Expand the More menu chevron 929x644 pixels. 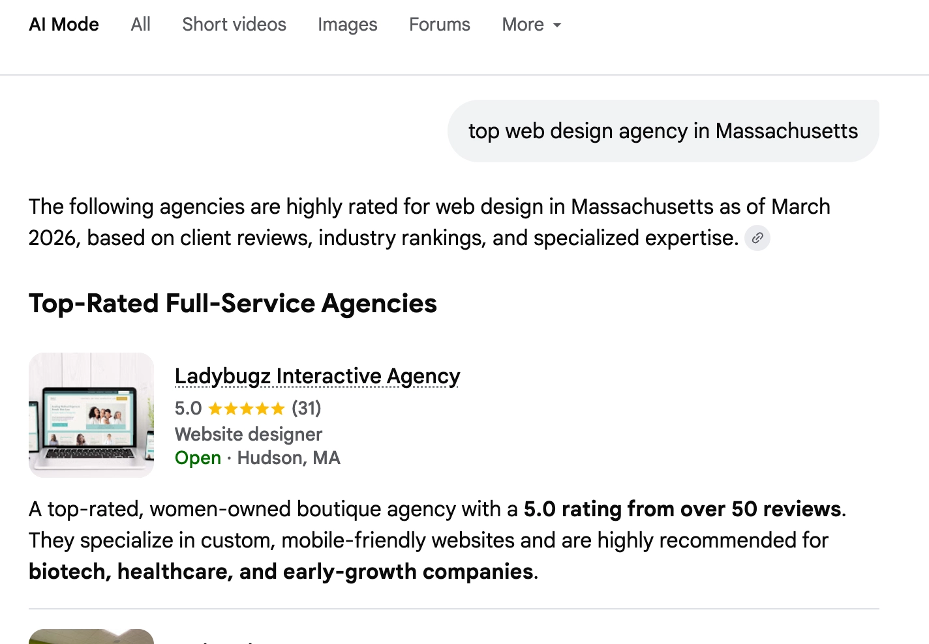[556, 25]
